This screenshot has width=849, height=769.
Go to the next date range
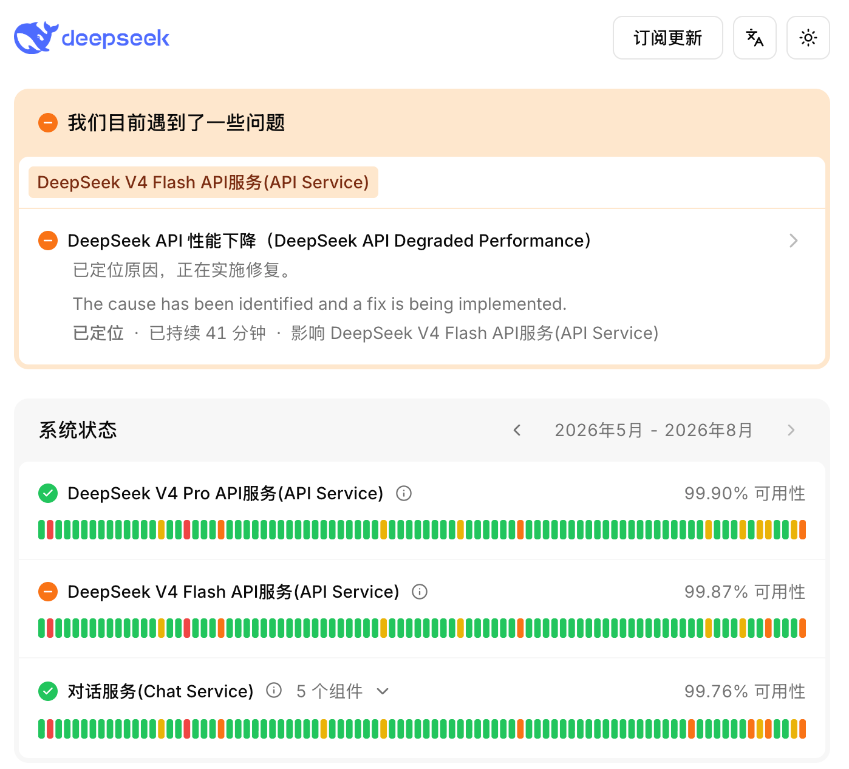coord(791,430)
